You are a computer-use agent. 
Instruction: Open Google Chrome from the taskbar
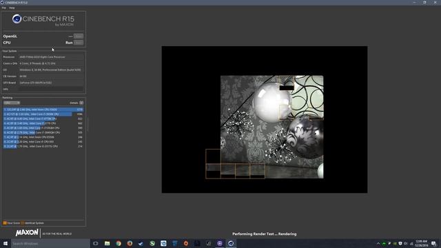(119, 243)
